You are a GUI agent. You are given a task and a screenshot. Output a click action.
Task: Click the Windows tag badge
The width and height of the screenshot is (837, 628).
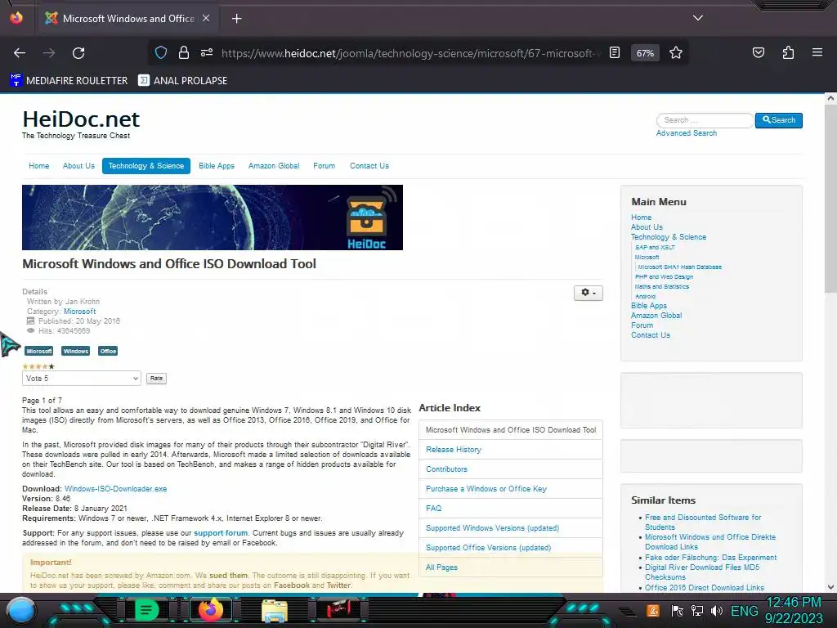75,351
